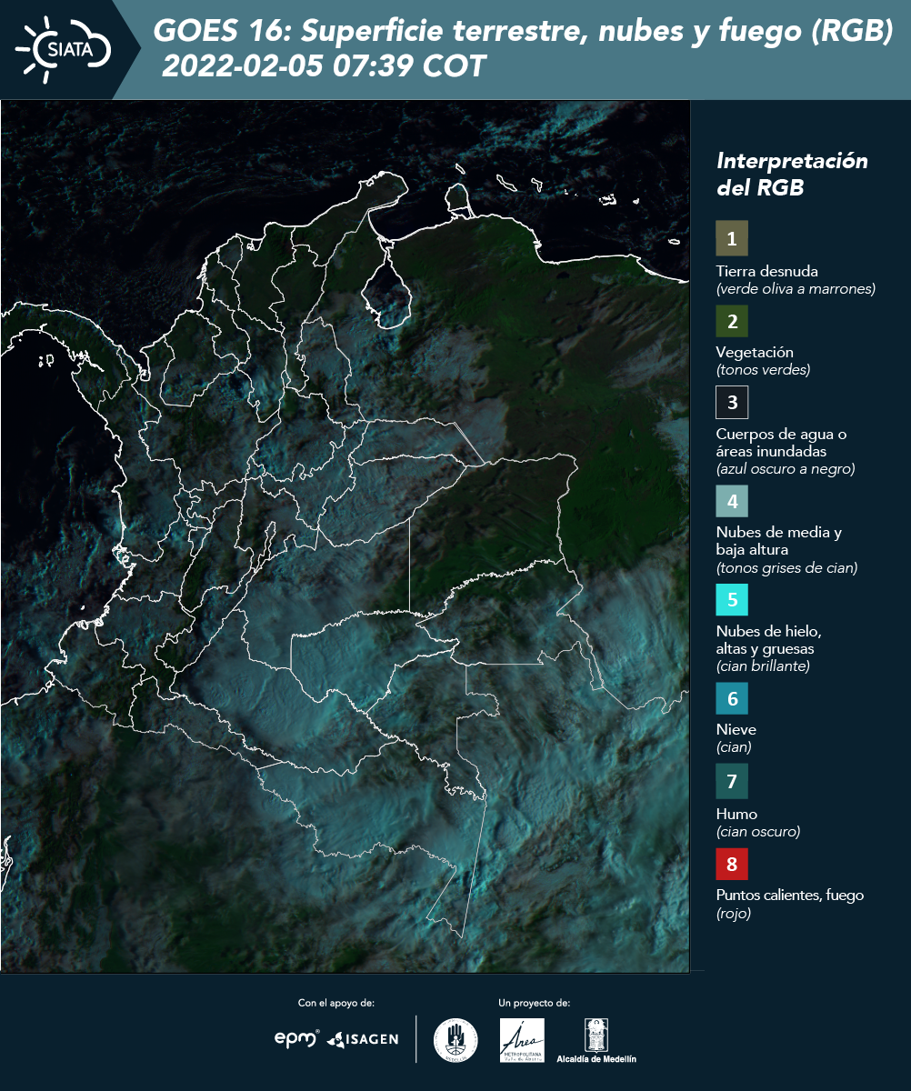Click the EPM logo
This screenshot has width=911, height=1091.
pos(296,1038)
